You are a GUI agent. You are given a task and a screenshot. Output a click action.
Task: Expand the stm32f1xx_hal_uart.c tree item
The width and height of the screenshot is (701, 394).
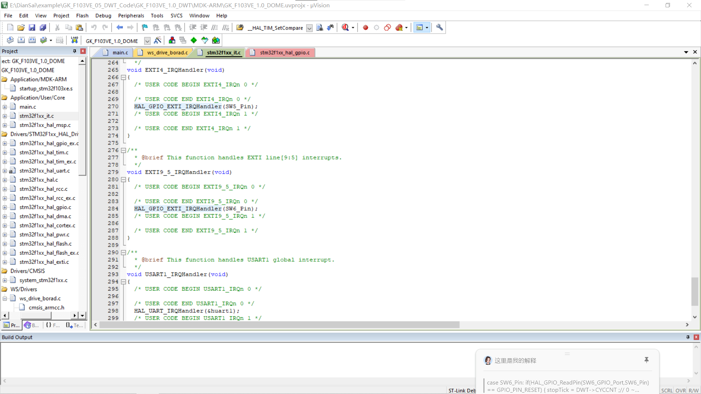point(4,170)
